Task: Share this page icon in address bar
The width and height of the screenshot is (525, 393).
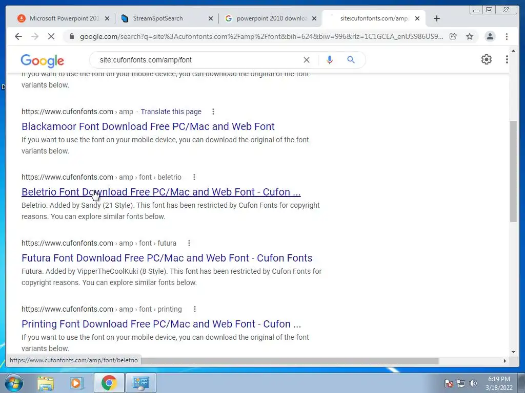Action: pyautogui.click(x=453, y=36)
